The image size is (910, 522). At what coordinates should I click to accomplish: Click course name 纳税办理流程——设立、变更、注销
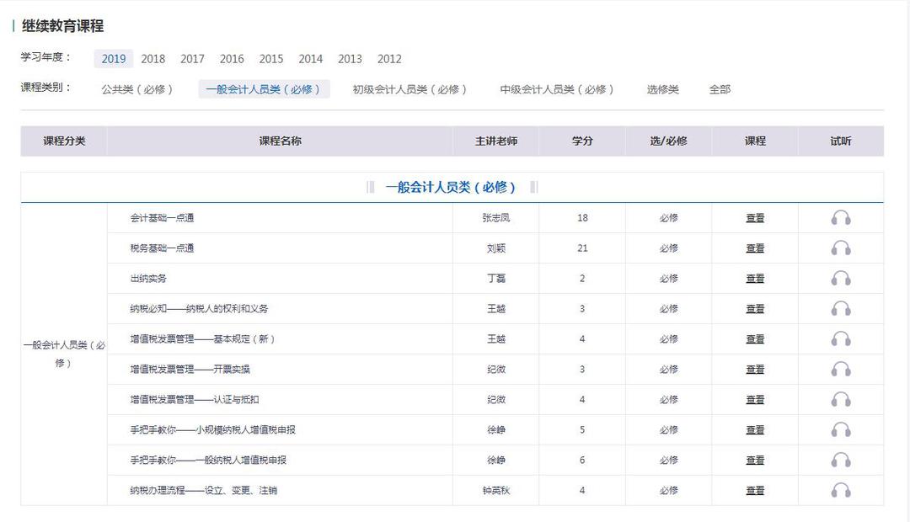click(203, 490)
